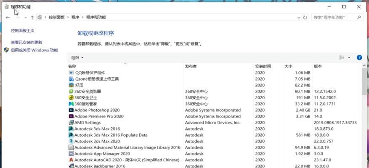Image resolution: width=369 pixels, height=168 pixels.
Task: Select the QQ帐号保护组件 row
Action: click(x=214, y=73)
